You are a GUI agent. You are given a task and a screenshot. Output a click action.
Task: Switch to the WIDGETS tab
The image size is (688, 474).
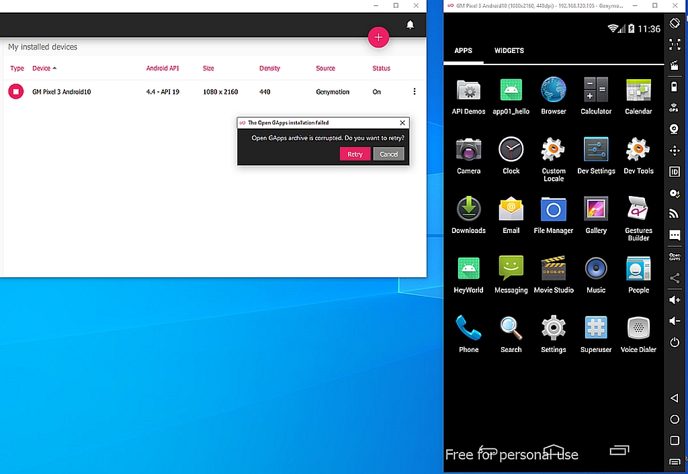[x=509, y=51]
